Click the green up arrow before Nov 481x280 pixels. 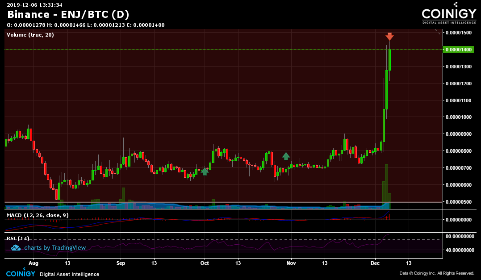coord(286,156)
